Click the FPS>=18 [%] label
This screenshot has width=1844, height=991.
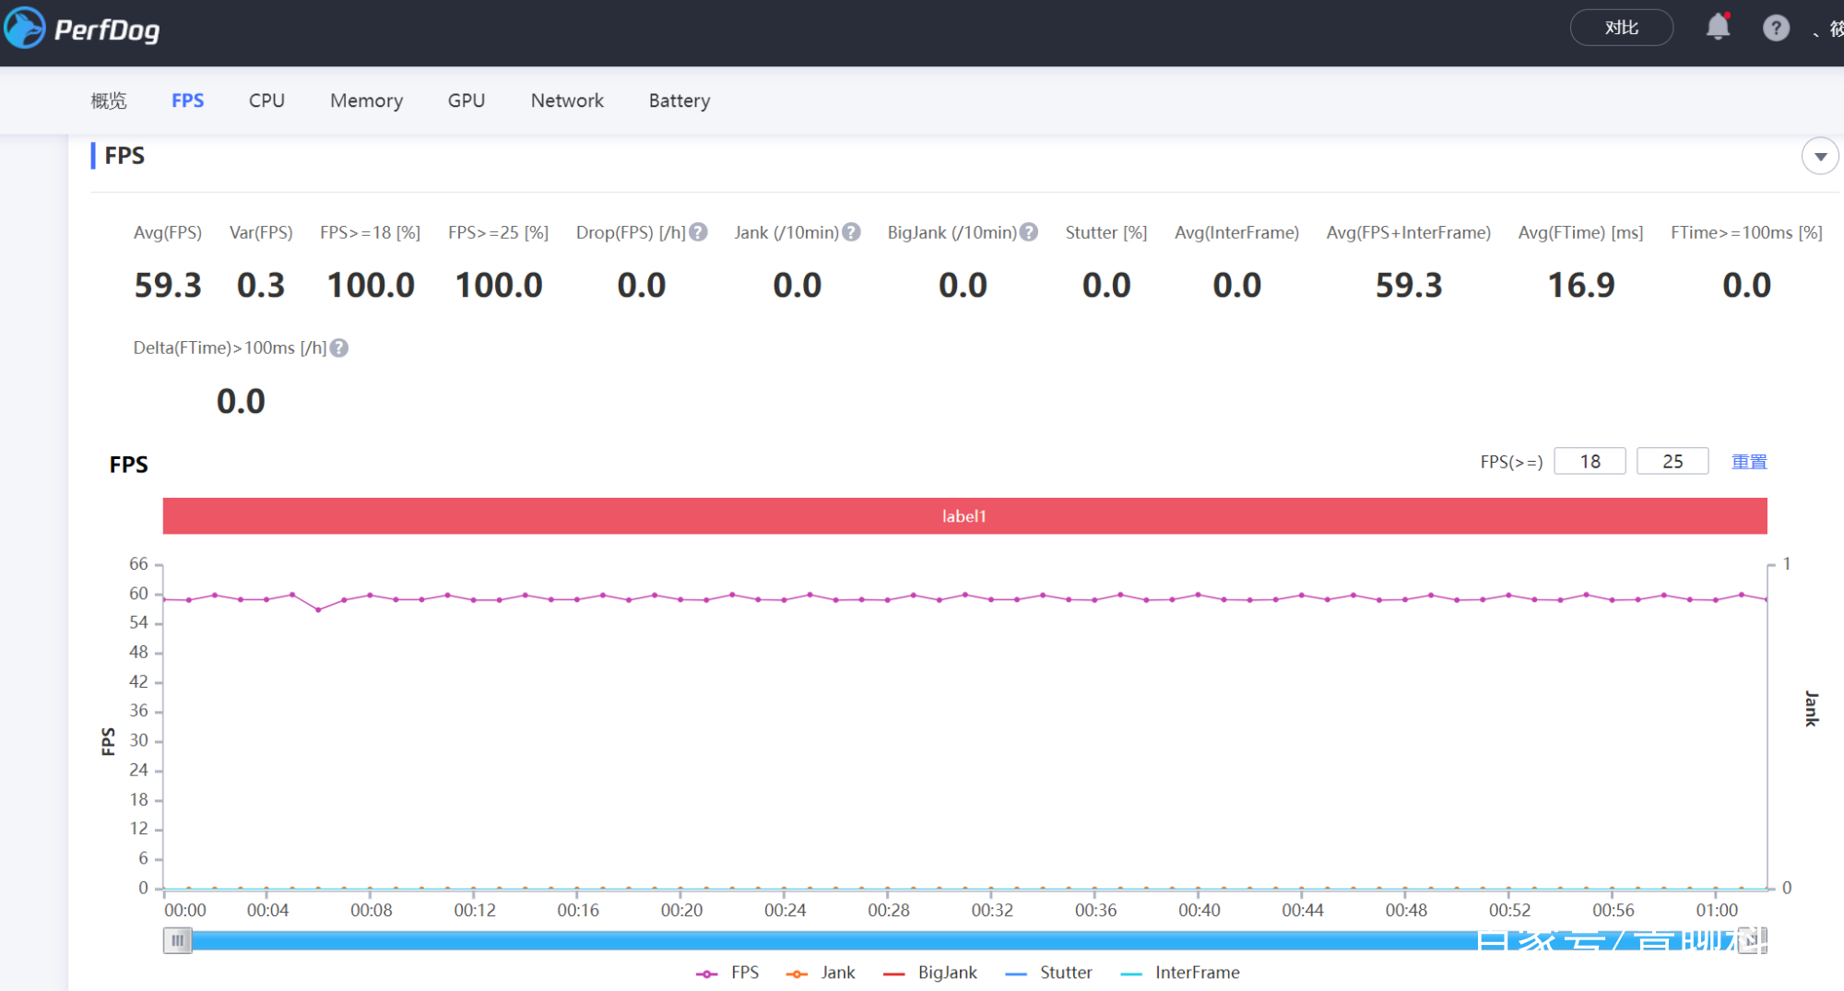pyautogui.click(x=370, y=232)
